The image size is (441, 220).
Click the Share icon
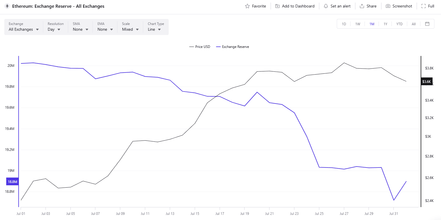tap(362, 6)
